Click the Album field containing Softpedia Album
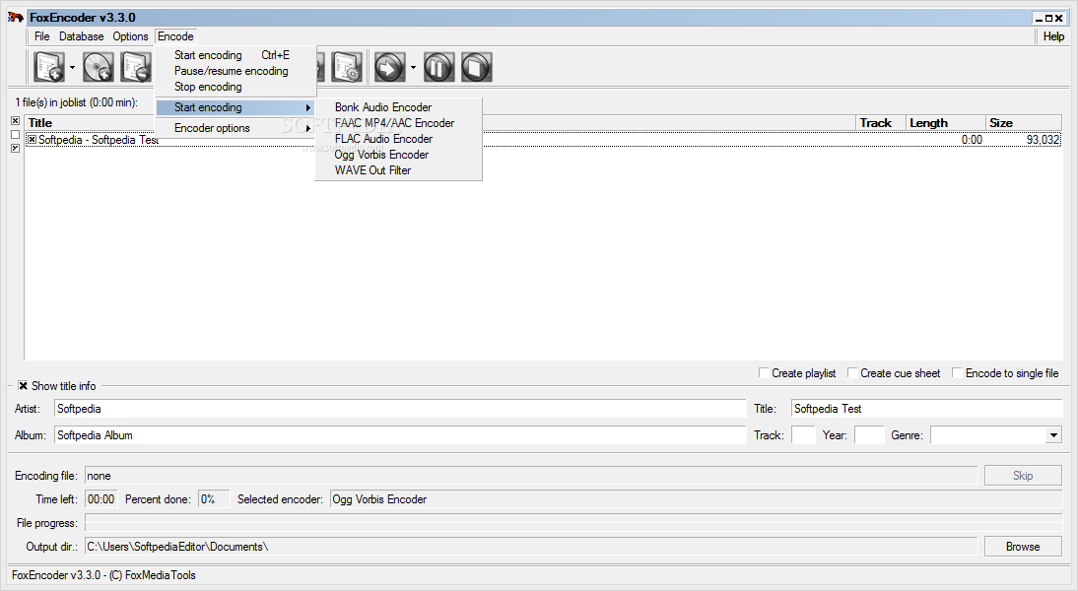The height and width of the screenshot is (591, 1078). 399,435
